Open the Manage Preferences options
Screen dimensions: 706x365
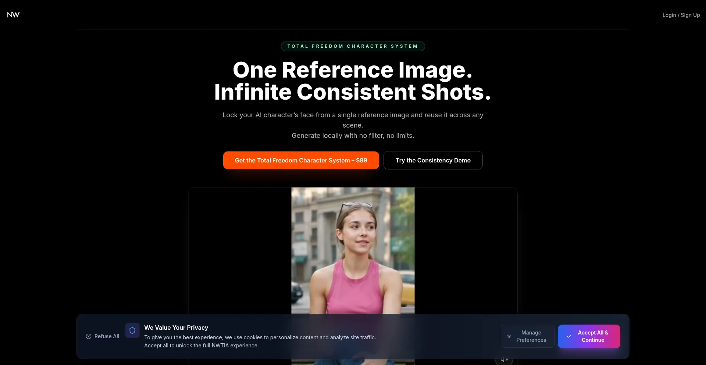531,336
